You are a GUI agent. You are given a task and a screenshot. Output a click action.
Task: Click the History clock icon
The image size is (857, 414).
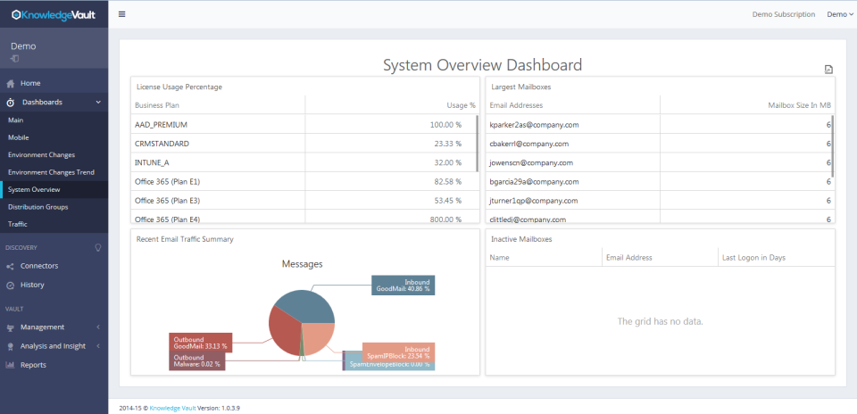(10, 286)
